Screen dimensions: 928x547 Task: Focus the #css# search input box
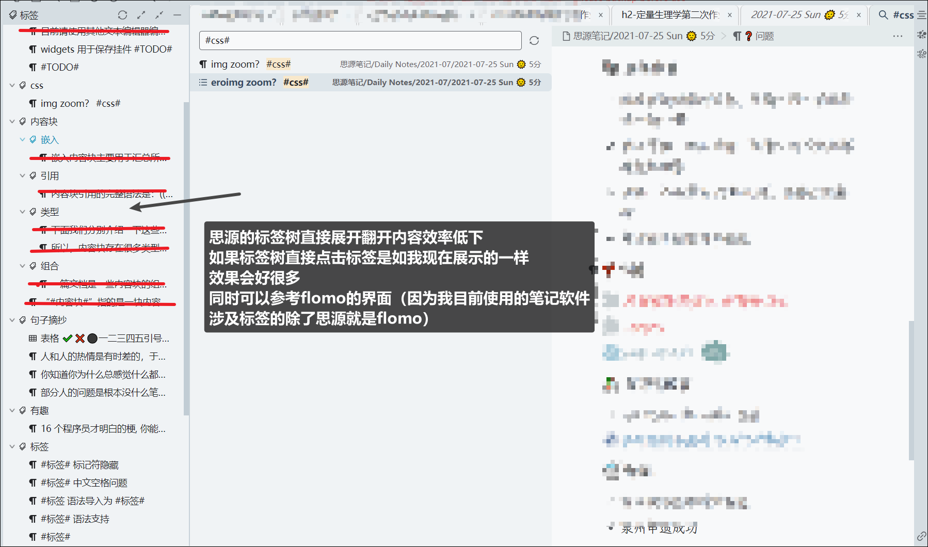point(360,40)
